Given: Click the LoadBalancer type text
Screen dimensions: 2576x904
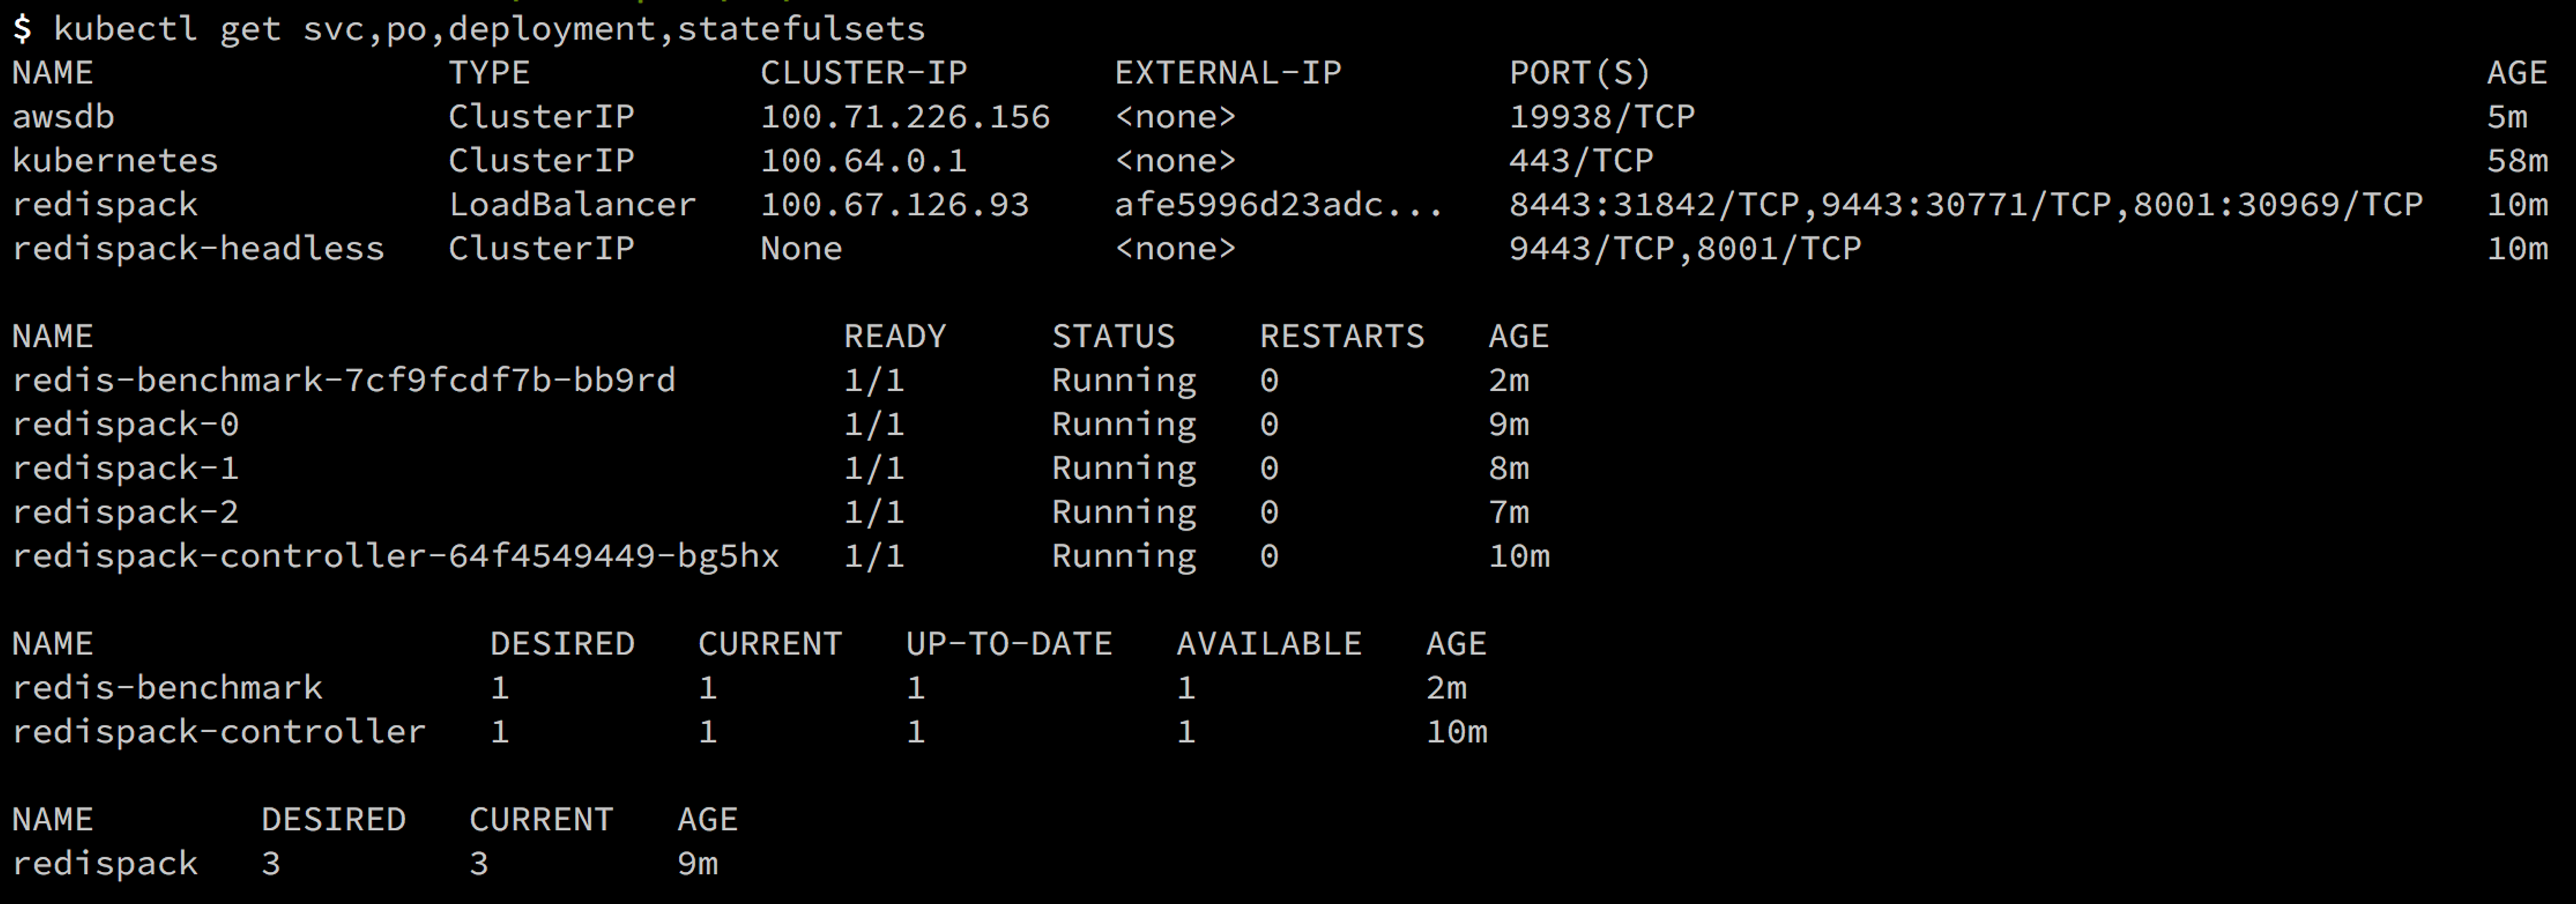Looking at the screenshot, I should (x=571, y=205).
